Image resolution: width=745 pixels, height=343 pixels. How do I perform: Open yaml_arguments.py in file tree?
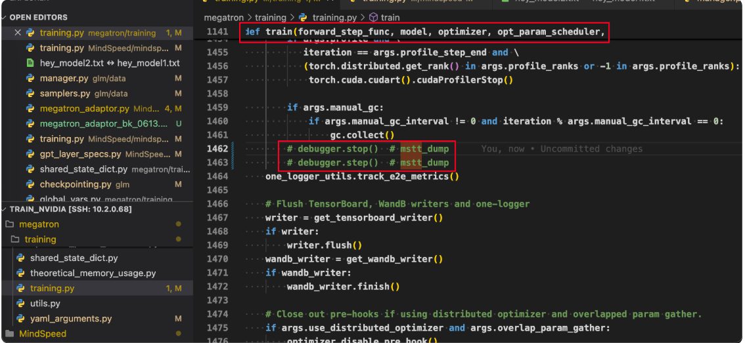point(71,318)
